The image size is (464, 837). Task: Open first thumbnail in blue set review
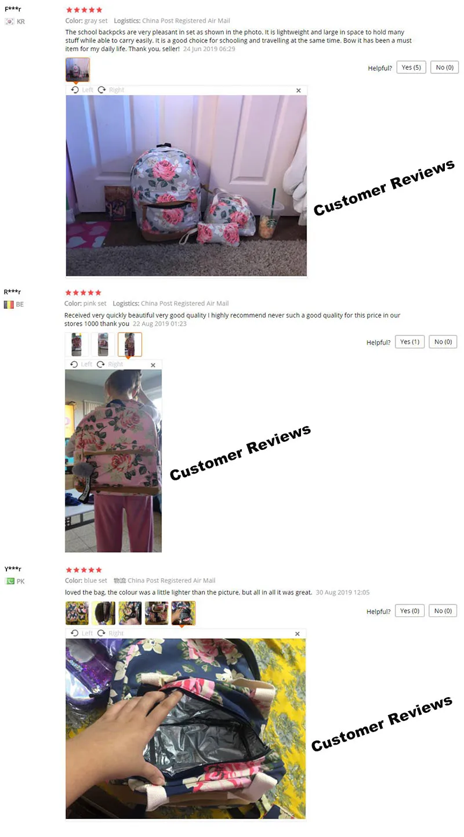coord(77,613)
